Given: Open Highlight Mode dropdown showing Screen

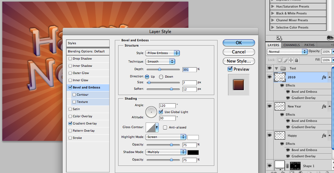Looking at the screenshot, I should click(x=166, y=137).
